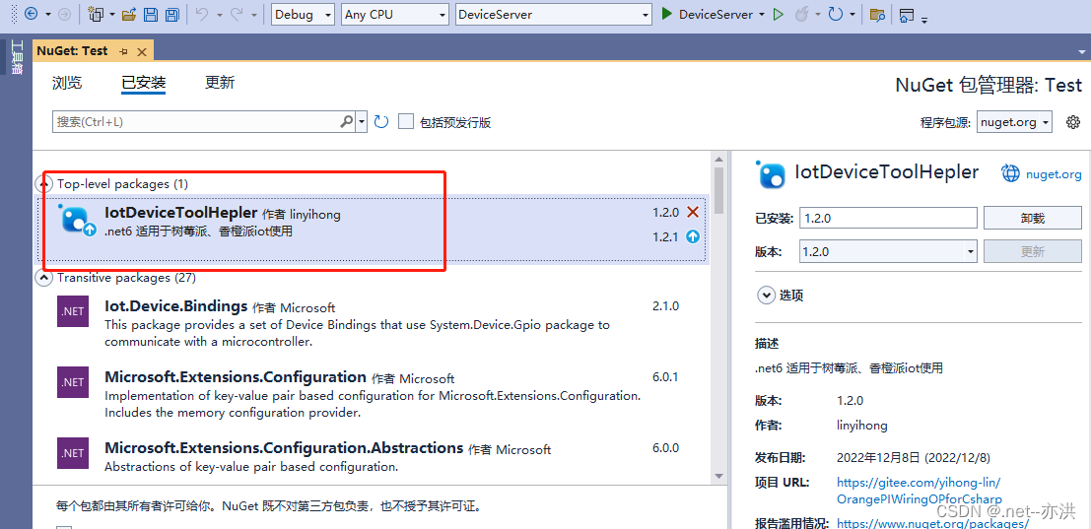Click the hot reload dropdown arrow
This screenshot has width=1091, height=529.
pyautogui.click(x=818, y=15)
